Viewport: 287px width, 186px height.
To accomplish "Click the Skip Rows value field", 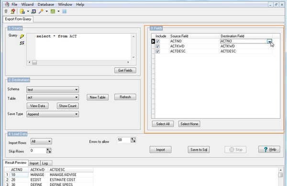I will pos(38,151).
